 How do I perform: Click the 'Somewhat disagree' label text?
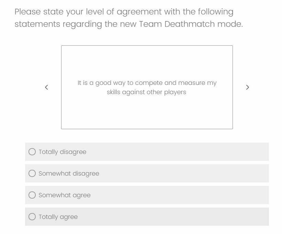(69, 174)
